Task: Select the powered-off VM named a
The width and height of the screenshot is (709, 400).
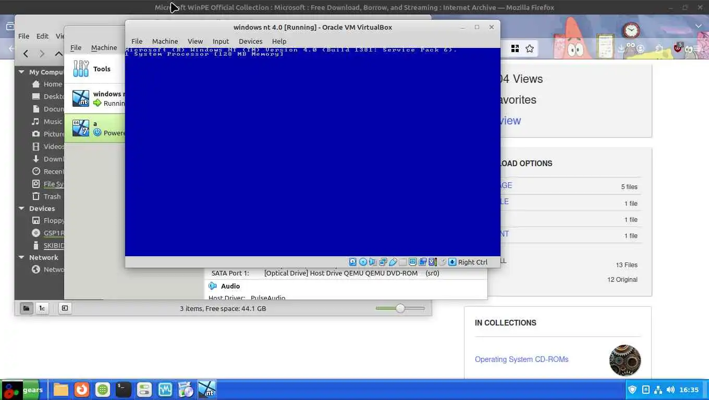Action: point(95,128)
